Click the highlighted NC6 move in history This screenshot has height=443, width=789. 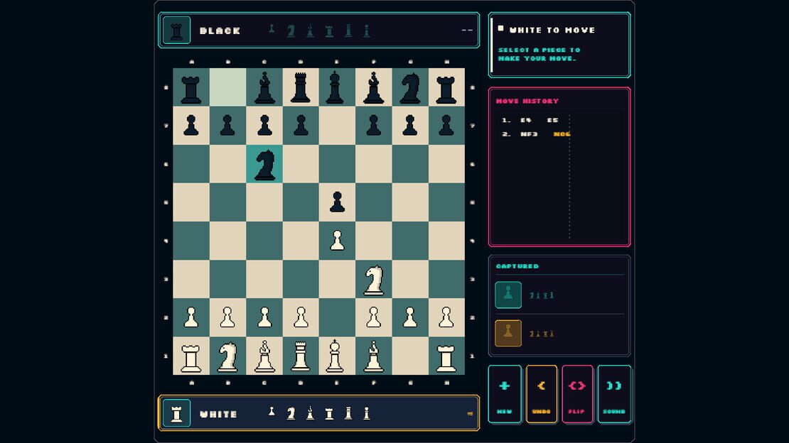pos(562,134)
